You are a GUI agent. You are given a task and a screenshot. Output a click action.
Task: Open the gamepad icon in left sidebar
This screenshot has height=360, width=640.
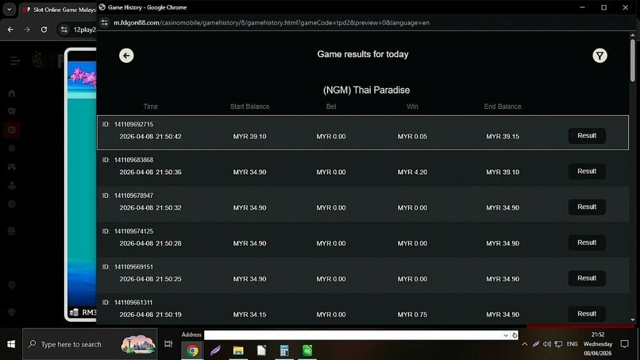pos(12,167)
